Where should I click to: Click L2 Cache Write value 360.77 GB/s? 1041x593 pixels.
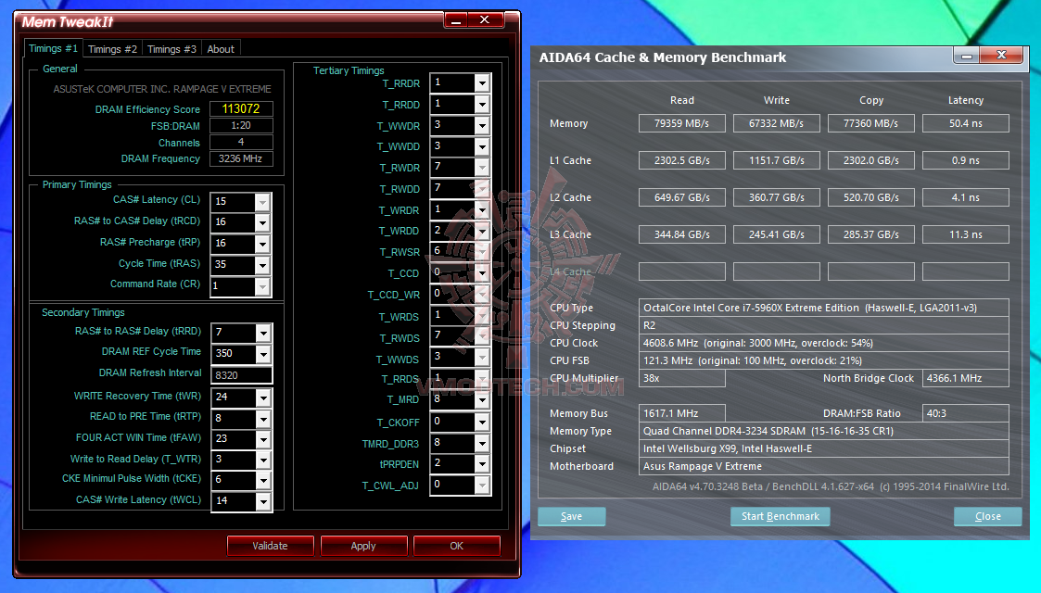point(776,197)
